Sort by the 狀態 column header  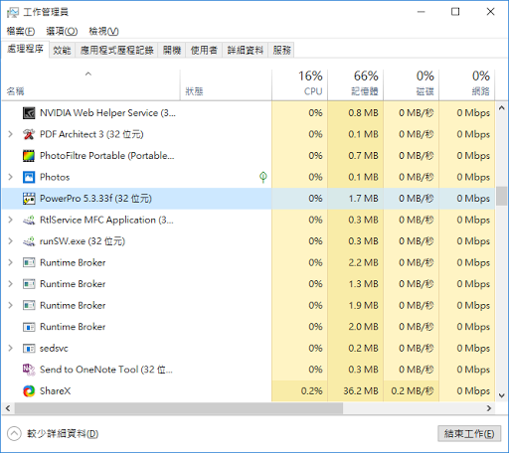pyautogui.click(x=226, y=84)
